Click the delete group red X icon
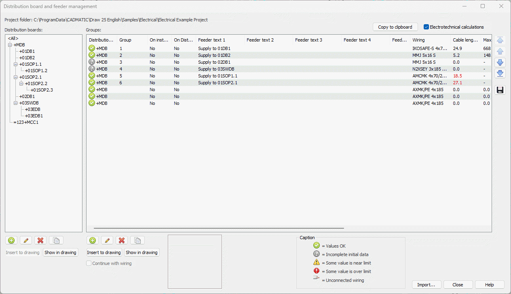This screenshot has width=511, height=294. click(x=122, y=240)
